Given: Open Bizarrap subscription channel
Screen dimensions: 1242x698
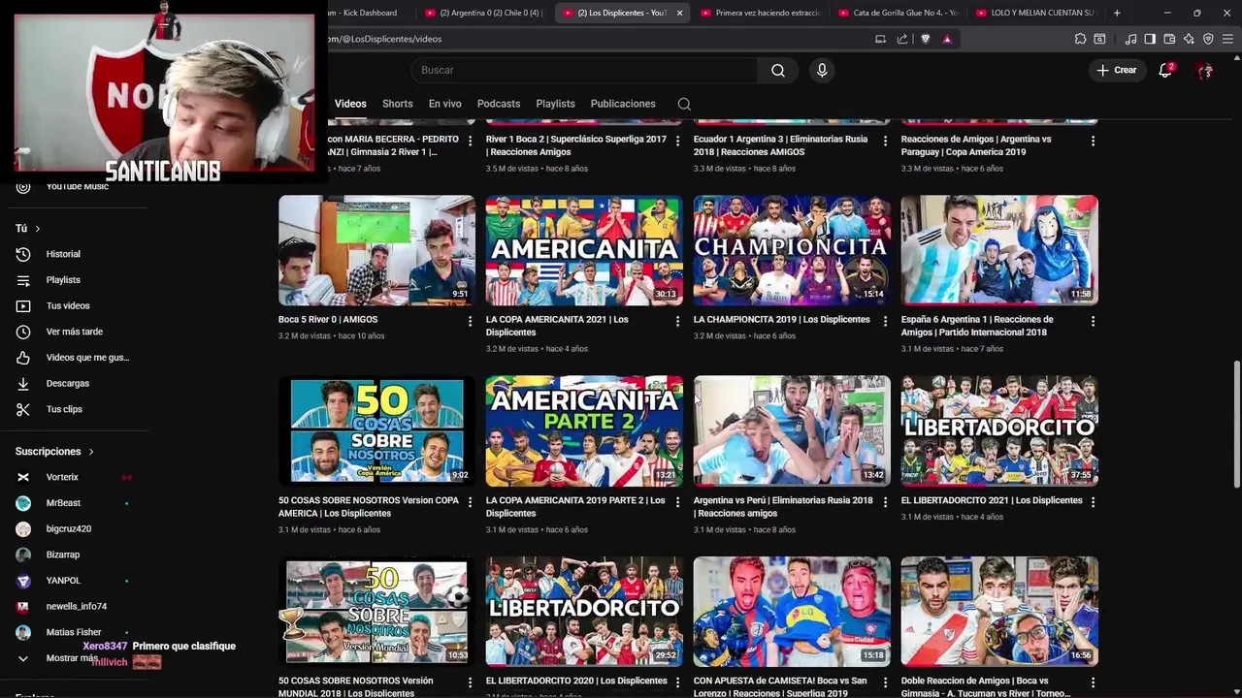Looking at the screenshot, I should (x=64, y=555).
